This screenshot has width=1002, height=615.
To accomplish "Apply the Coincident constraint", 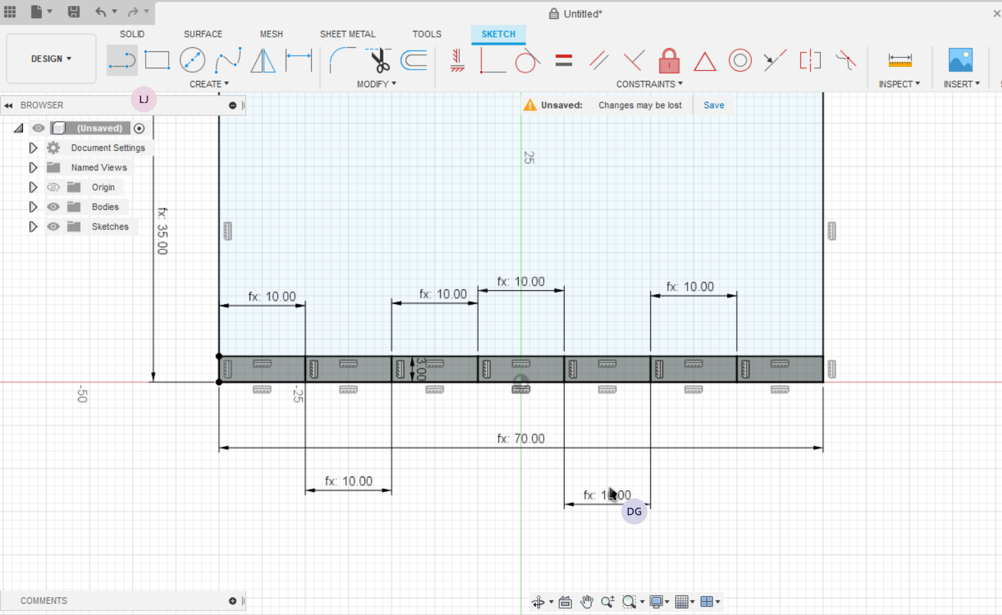I will pos(492,60).
